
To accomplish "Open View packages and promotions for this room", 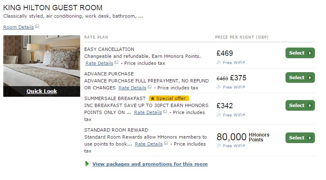I will [x=150, y=164].
